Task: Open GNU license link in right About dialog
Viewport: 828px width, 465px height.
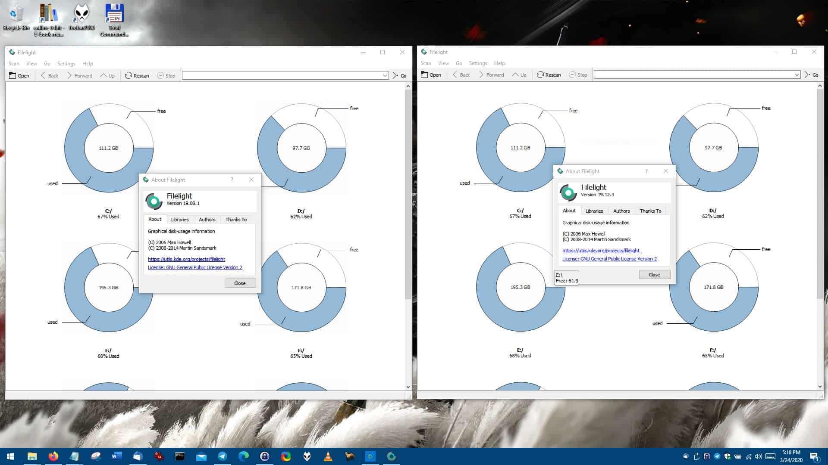Action: pos(609,259)
